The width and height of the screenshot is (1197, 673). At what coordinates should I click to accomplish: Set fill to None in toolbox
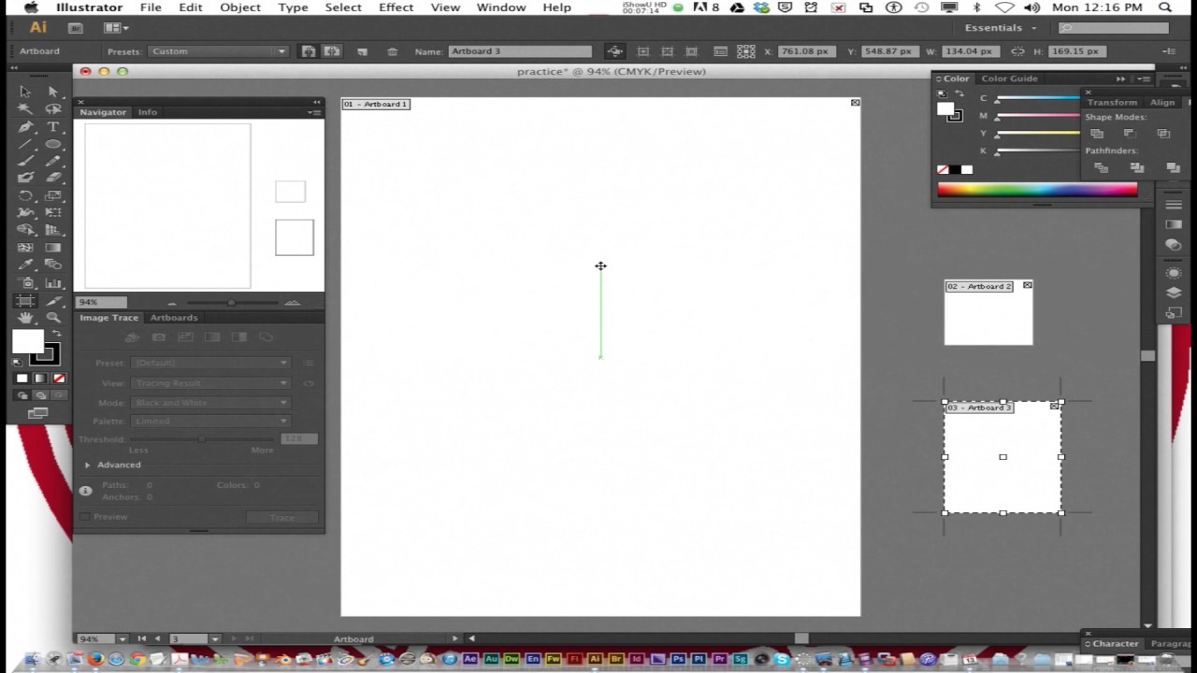tap(59, 379)
